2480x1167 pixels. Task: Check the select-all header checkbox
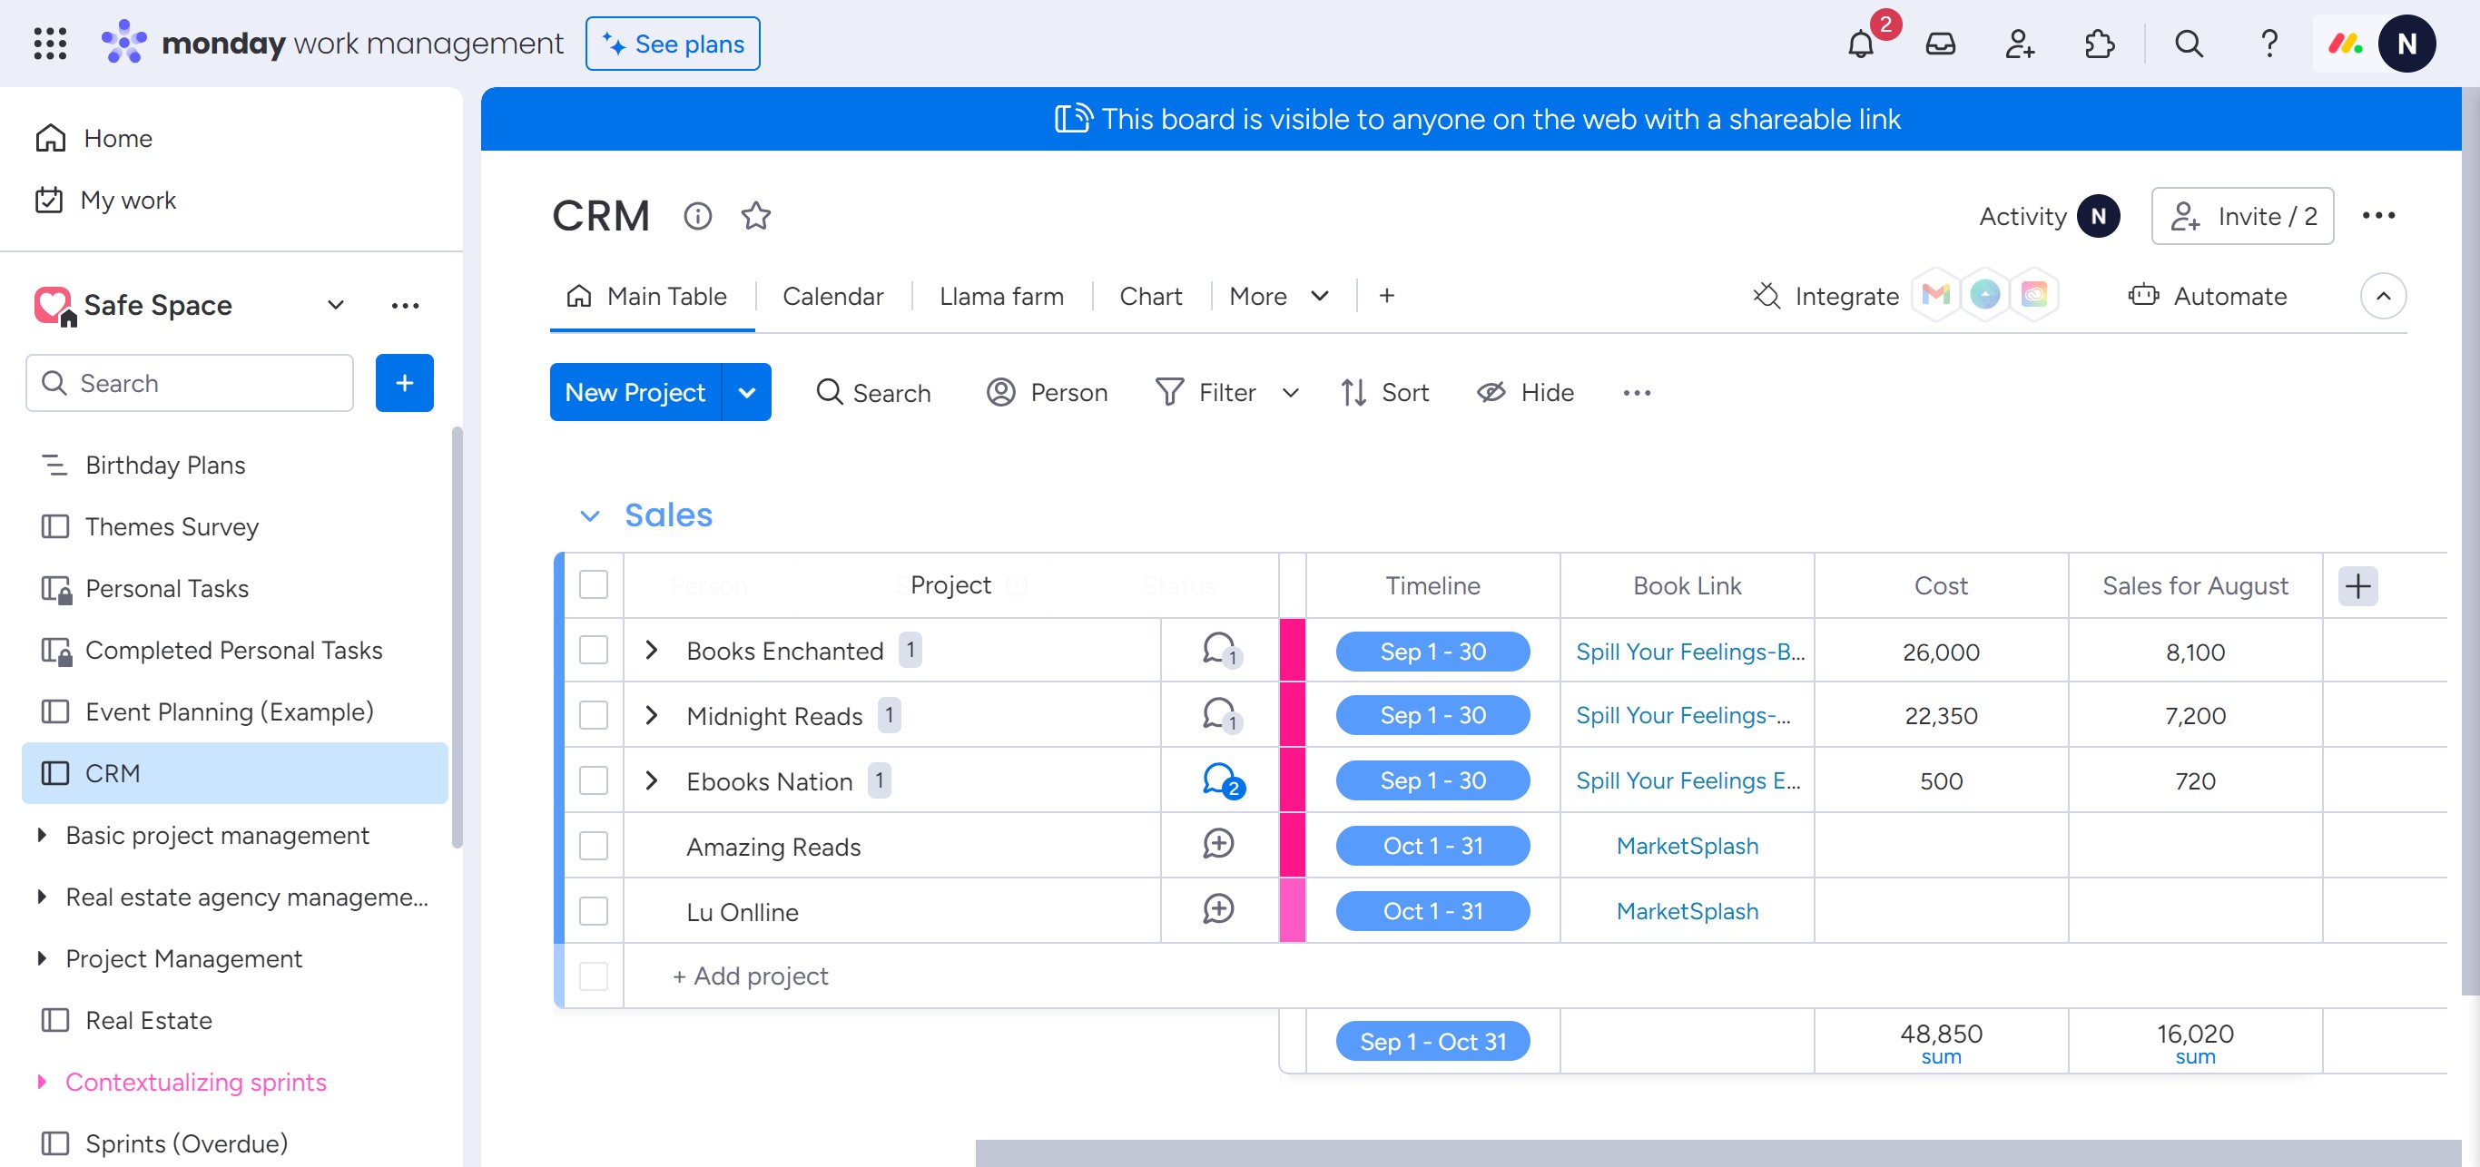[593, 585]
